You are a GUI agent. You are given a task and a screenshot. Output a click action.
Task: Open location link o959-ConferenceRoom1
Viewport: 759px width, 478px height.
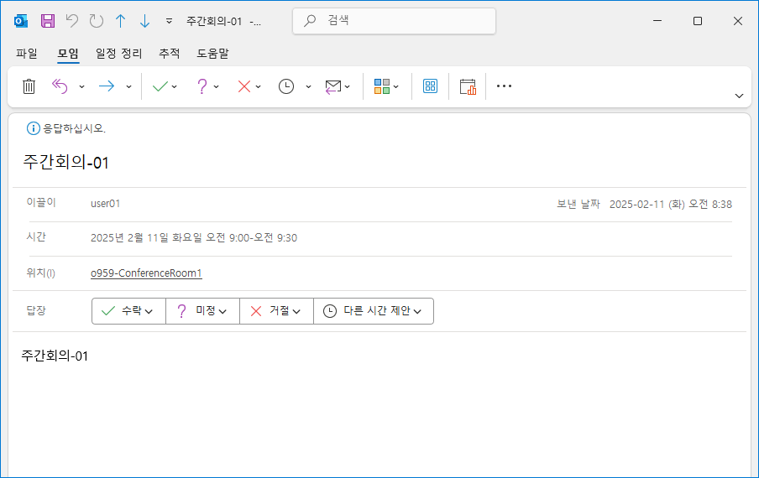(x=146, y=273)
